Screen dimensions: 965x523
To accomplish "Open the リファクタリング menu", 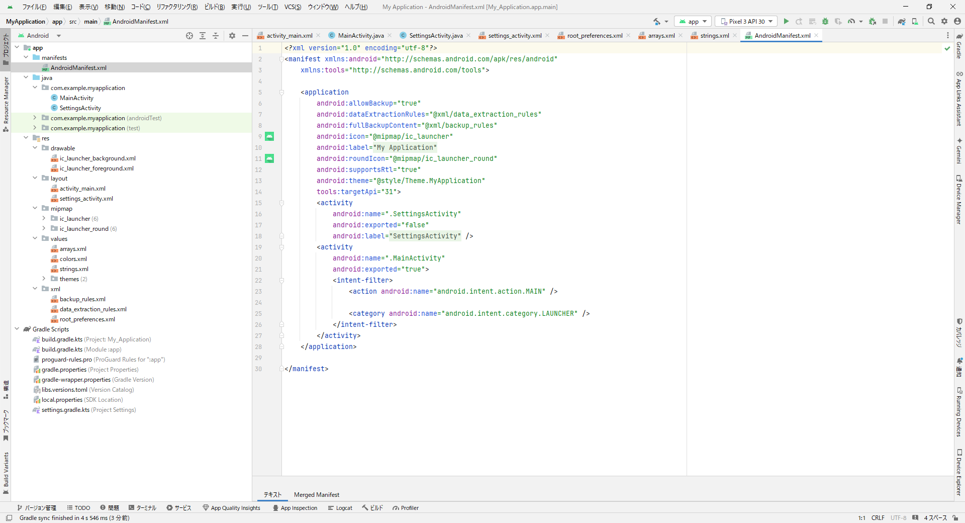I will pyautogui.click(x=177, y=7).
